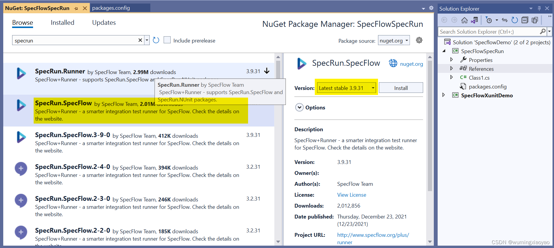Open the View License link
Screen dimensions: 554x248
tap(351, 195)
